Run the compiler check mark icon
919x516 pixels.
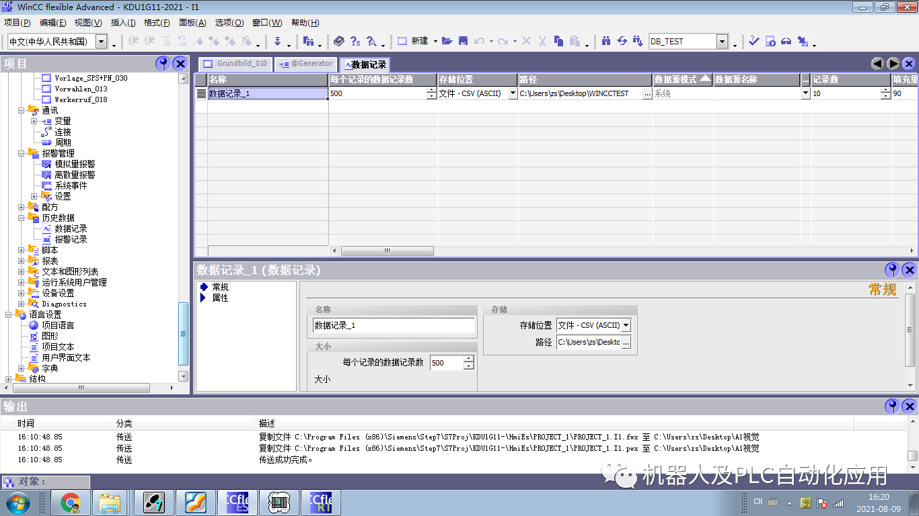click(753, 41)
